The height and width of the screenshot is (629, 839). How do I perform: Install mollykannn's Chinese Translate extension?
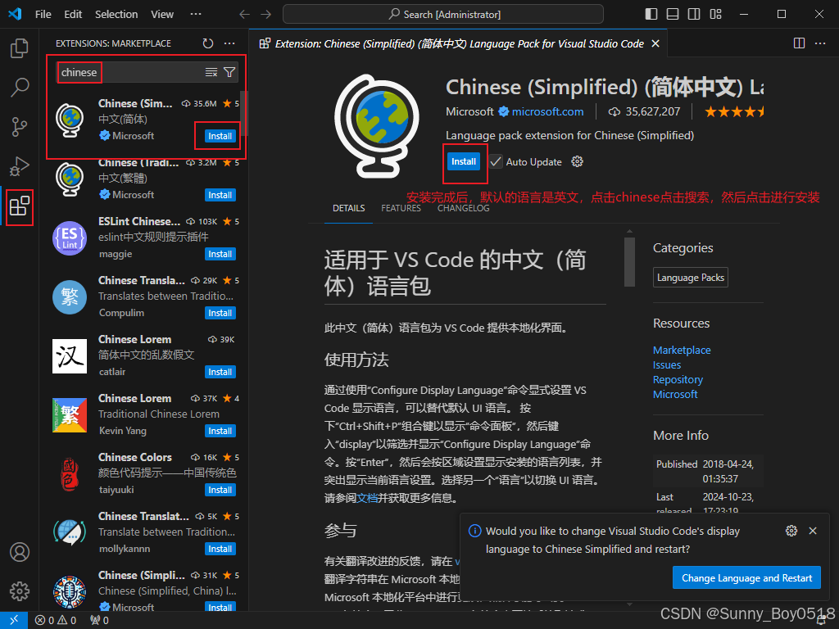[x=220, y=549]
